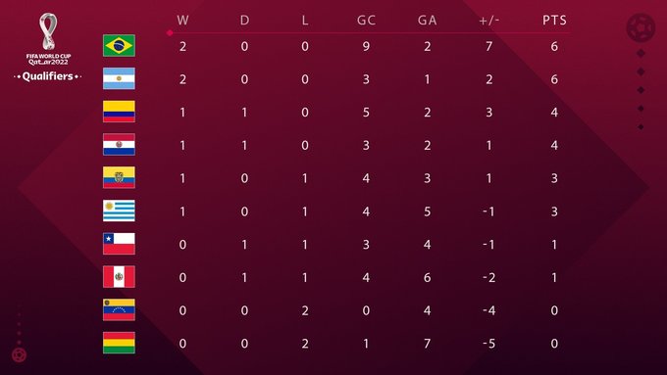Viewport: 667px width, 375px height.
Task: Click the GA column header
Action: pyautogui.click(x=427, y=21)
